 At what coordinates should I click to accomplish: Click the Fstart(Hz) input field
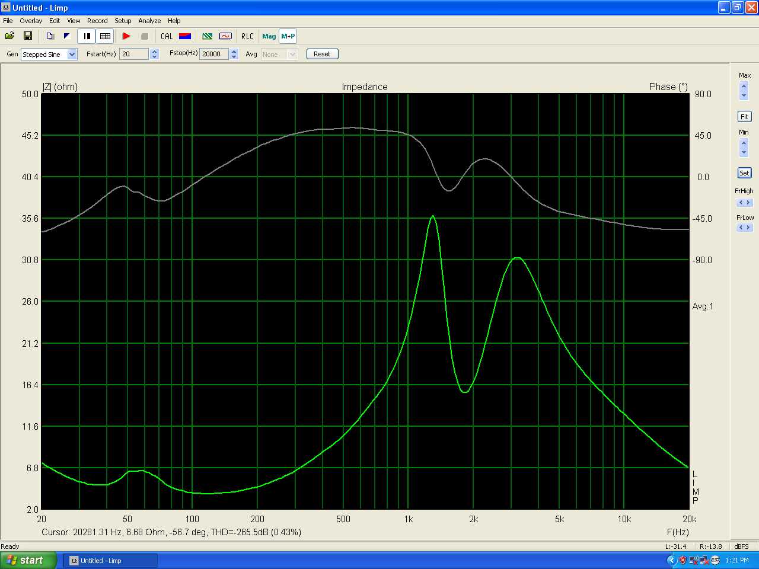pos(134,54)
